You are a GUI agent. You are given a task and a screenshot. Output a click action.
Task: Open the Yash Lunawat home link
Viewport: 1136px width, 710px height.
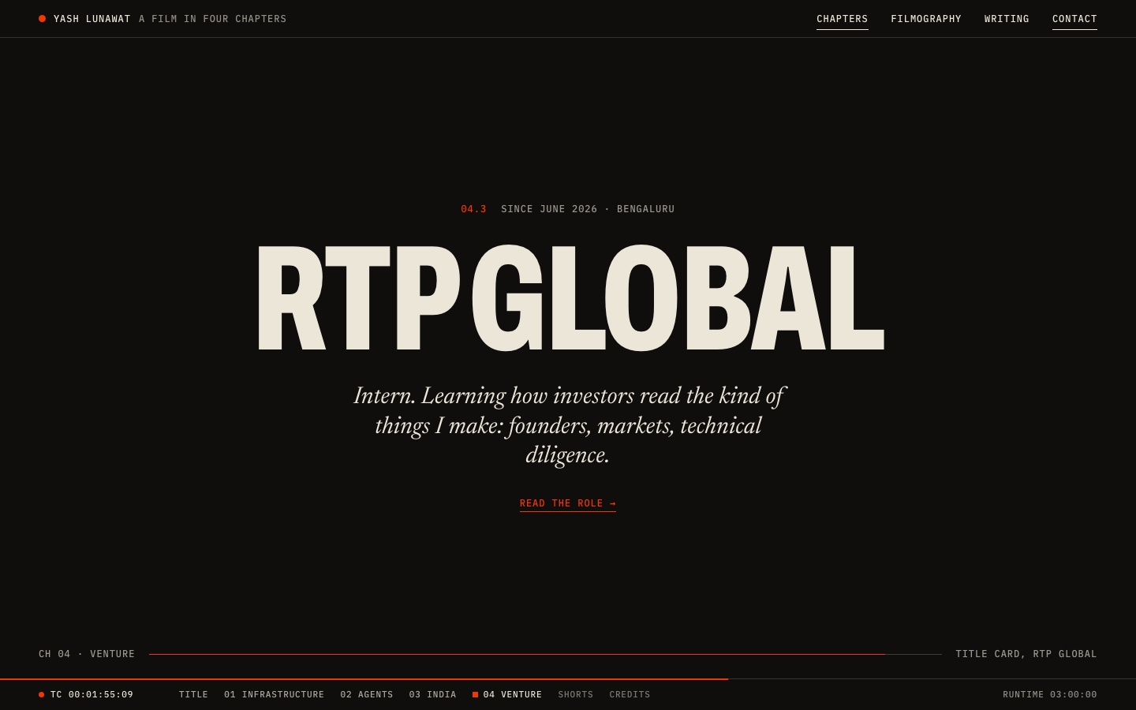coord(92,19)
